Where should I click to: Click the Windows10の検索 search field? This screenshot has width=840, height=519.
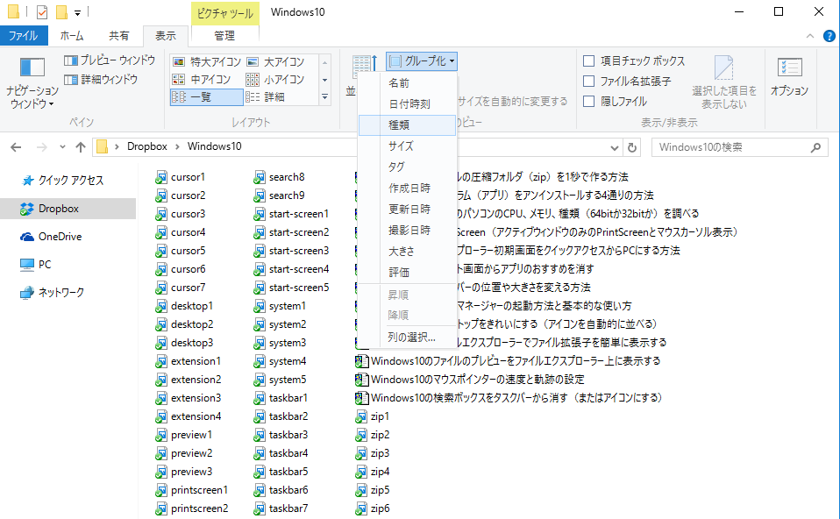click(x=737, y=146)
